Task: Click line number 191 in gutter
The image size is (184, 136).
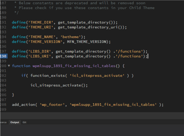Action: [x=3, y=22]
